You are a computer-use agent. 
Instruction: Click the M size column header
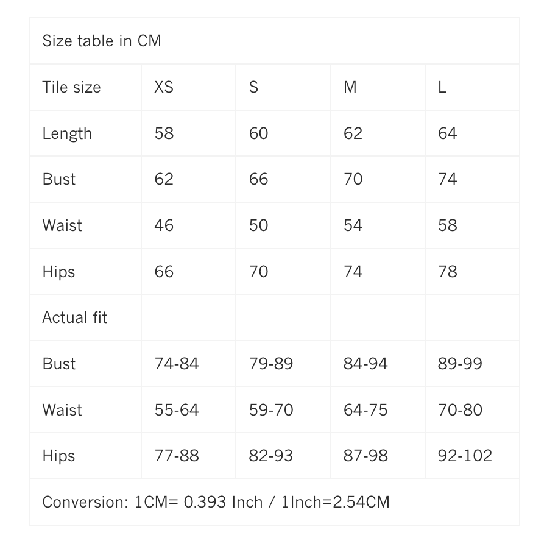(350, 87)
